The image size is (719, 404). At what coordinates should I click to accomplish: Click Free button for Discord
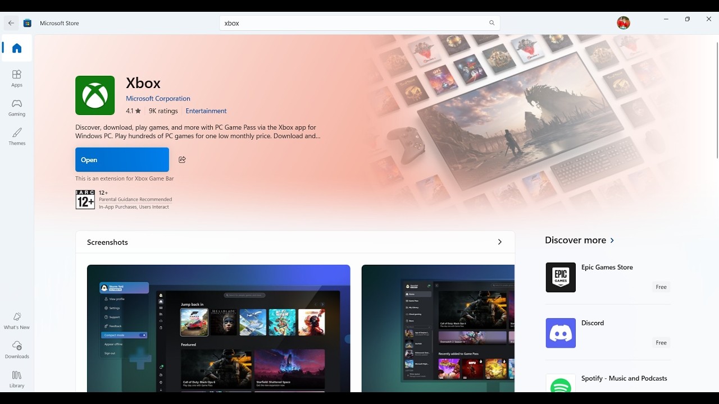(661, 342)
